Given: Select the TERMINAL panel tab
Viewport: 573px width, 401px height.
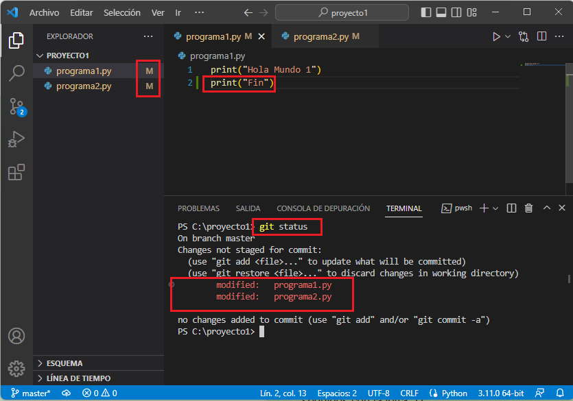Looking at the screenshot, I should (x=404, y=208).
